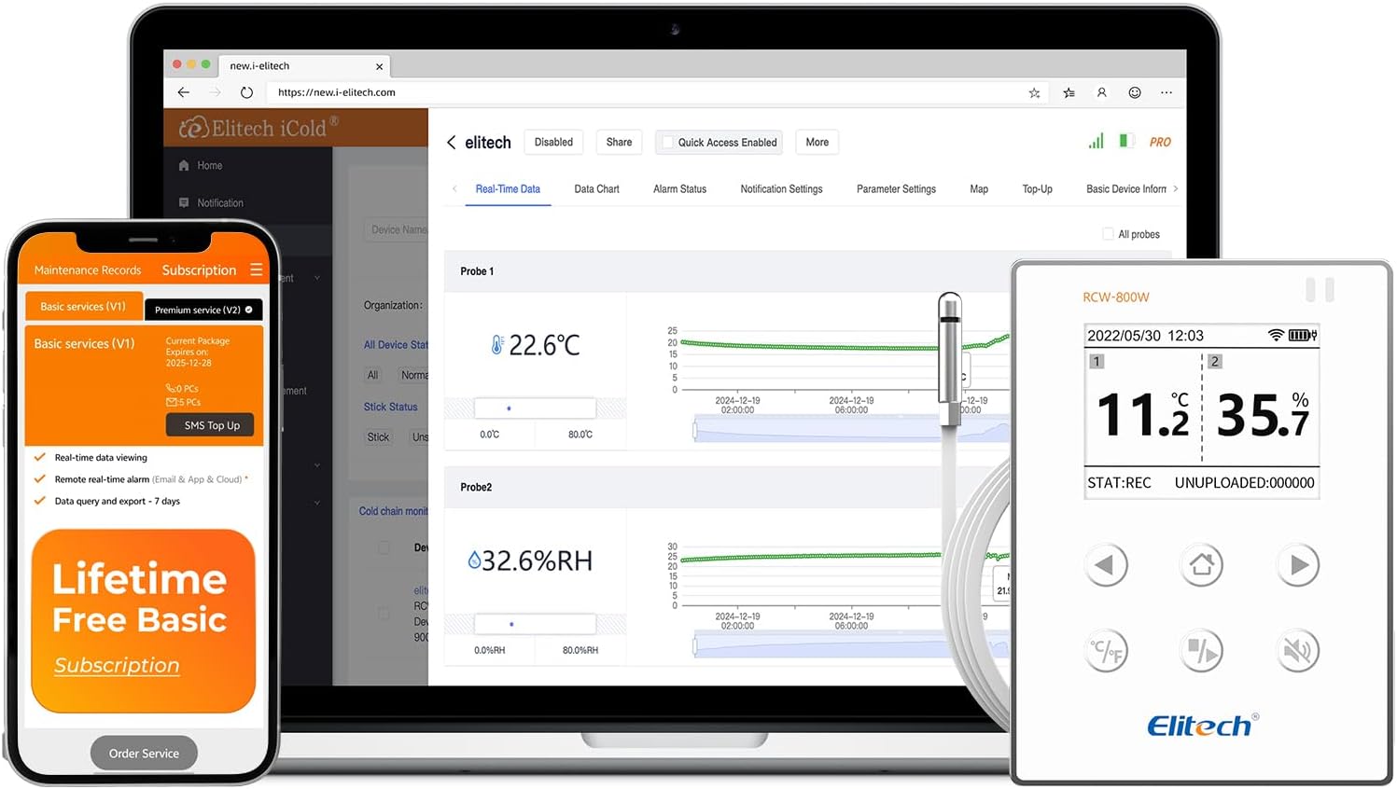1397x789 pixels.
Task: Click the smiley feedback icon
Action: pyautogui.click(x=1135, y=92)
